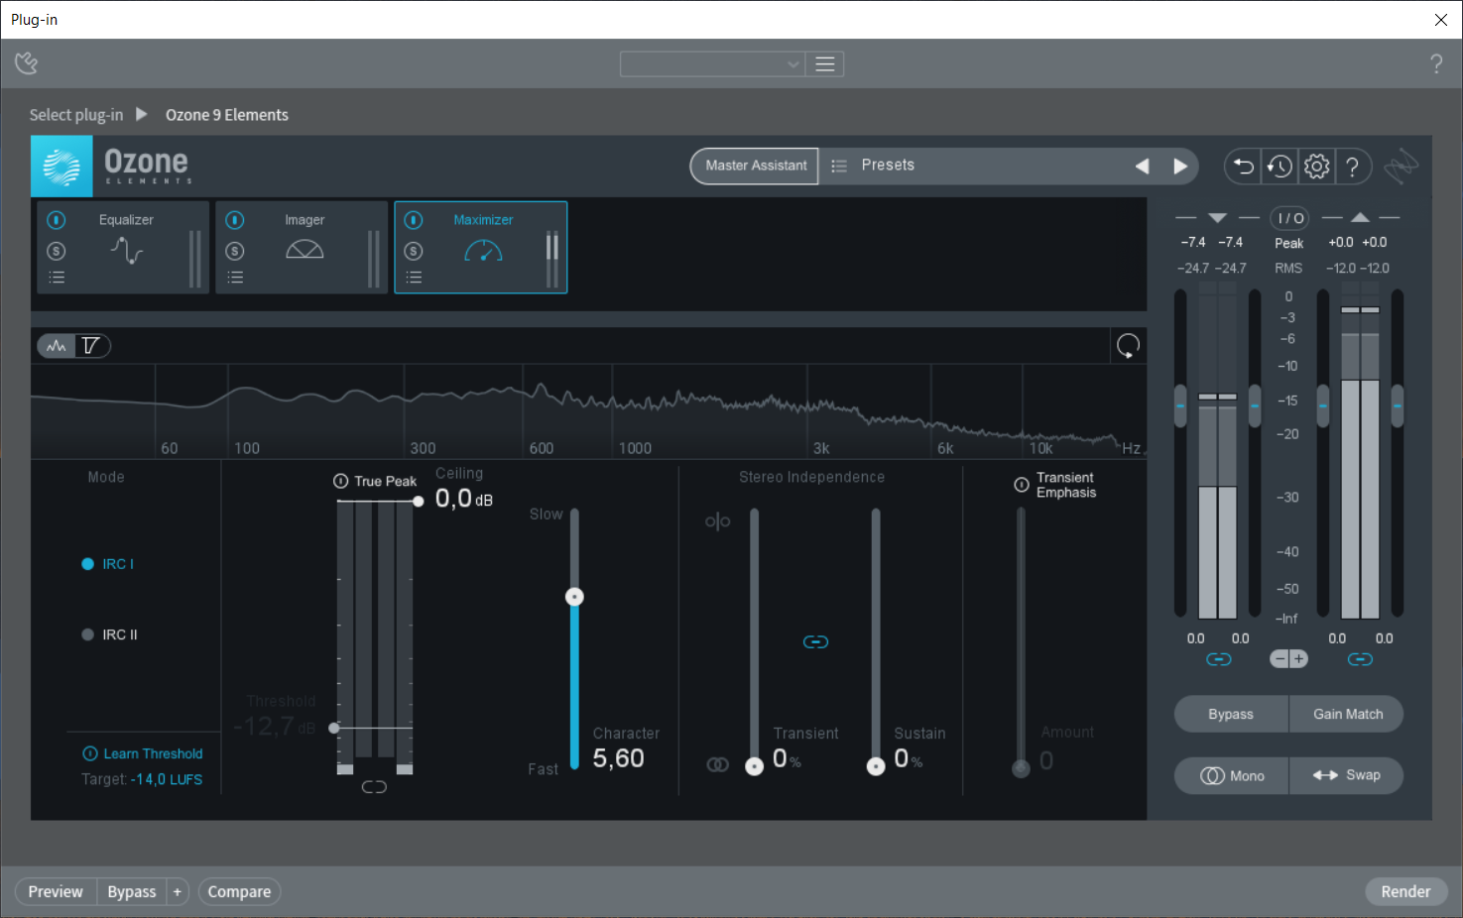This screenshot has height=918, width=1463.
Task: Click the Threshold slider handle
Action: tap(334, 728)
